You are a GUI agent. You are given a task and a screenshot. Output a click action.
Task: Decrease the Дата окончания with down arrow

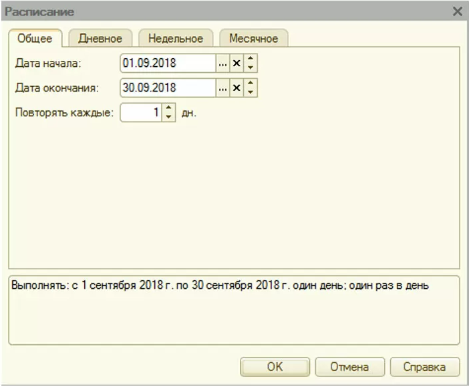(251, 92)
